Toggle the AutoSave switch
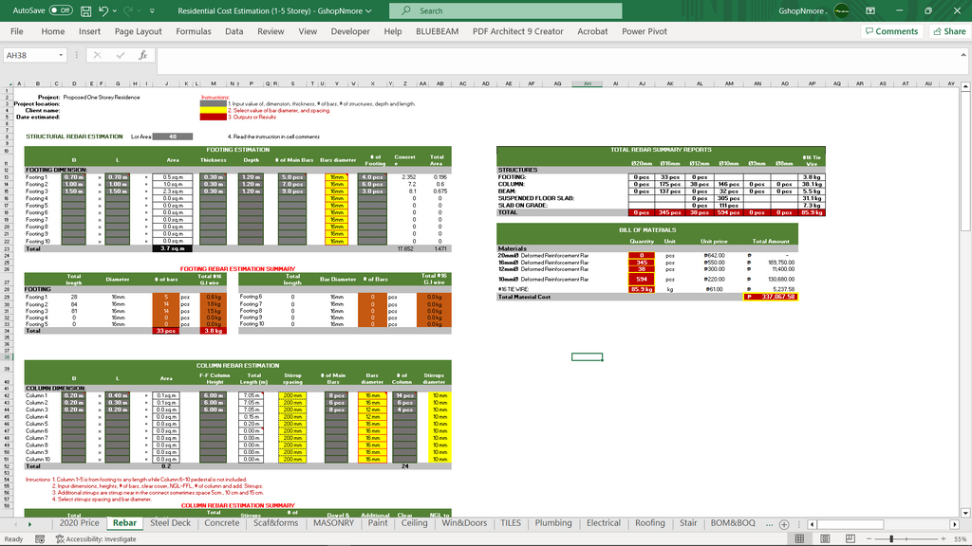This screenshot has width=972, height=546. pyautogui.click(x=60, y=10)
